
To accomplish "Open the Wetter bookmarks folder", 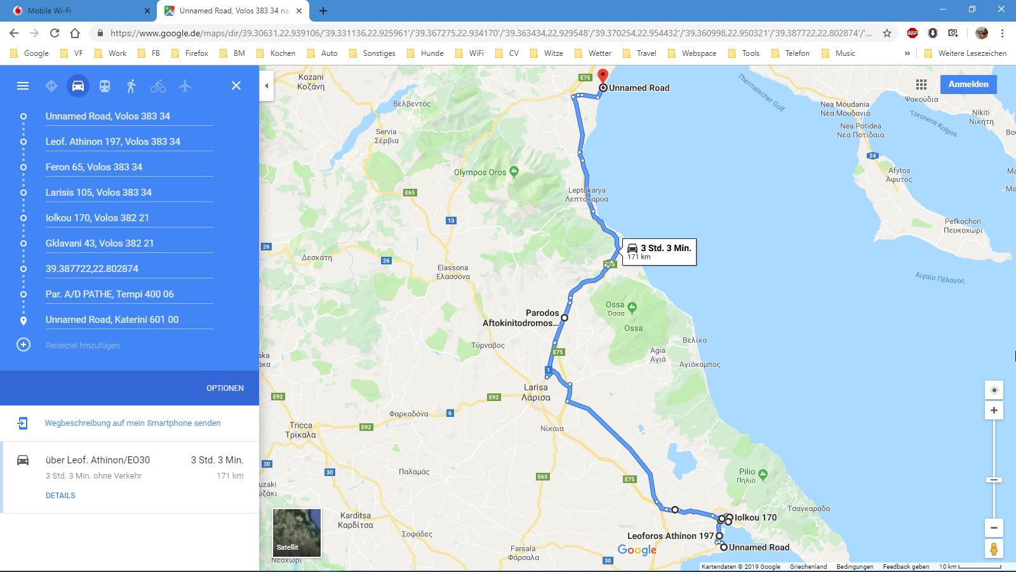I will [x=592, y=53].
